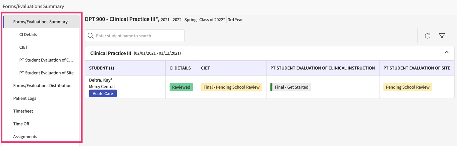This screenshot has width=457, height=146.
Task: Click the refresh icon
Action: (427, 36)
